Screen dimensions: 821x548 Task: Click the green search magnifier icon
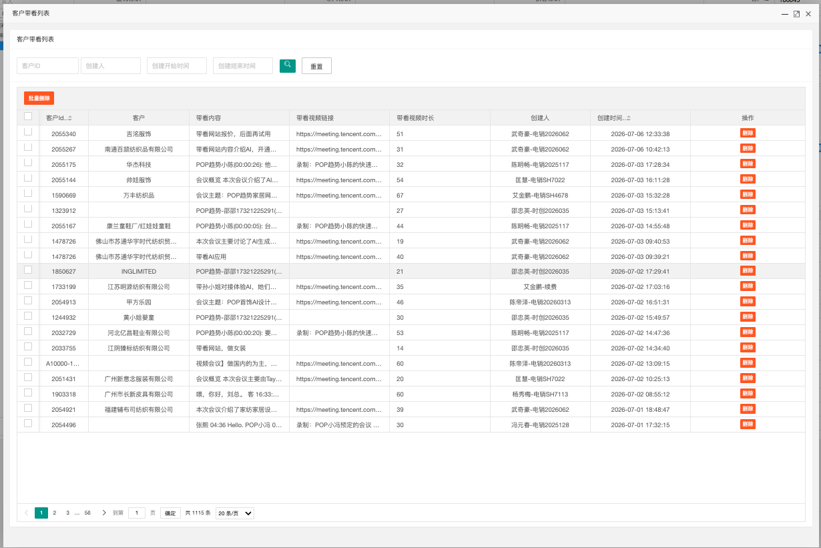pos(287,65)
